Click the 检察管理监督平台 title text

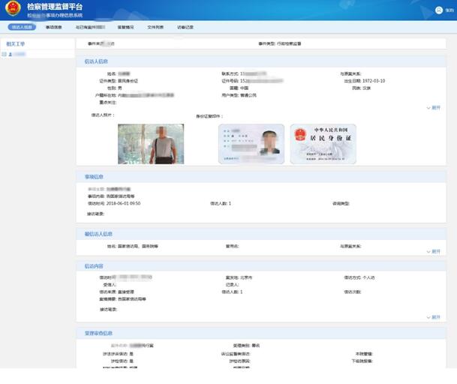(55, 7)
